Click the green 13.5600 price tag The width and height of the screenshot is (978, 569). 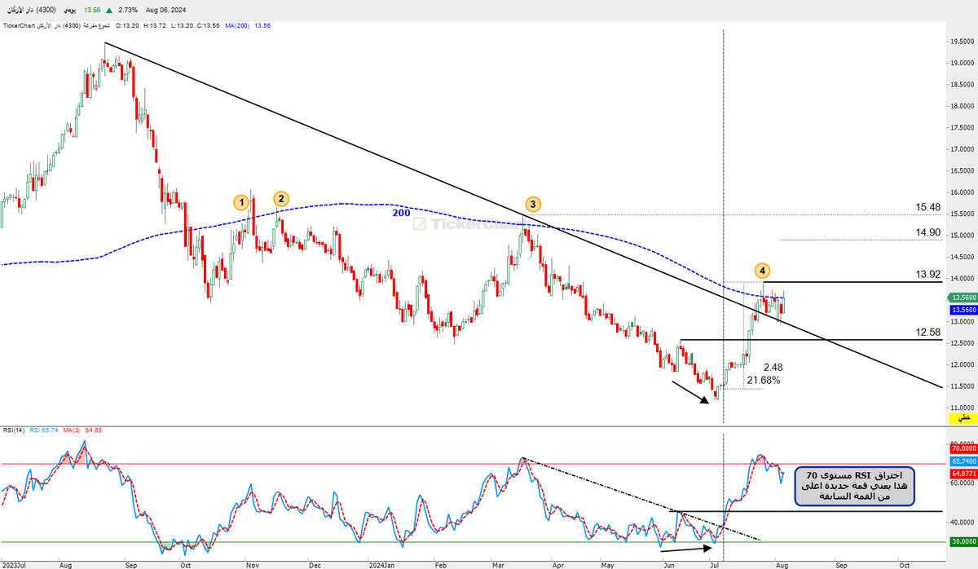(963, 299)
